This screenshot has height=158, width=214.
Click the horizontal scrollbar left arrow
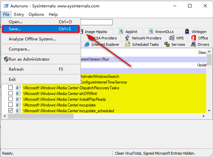(x=5, y=116)
